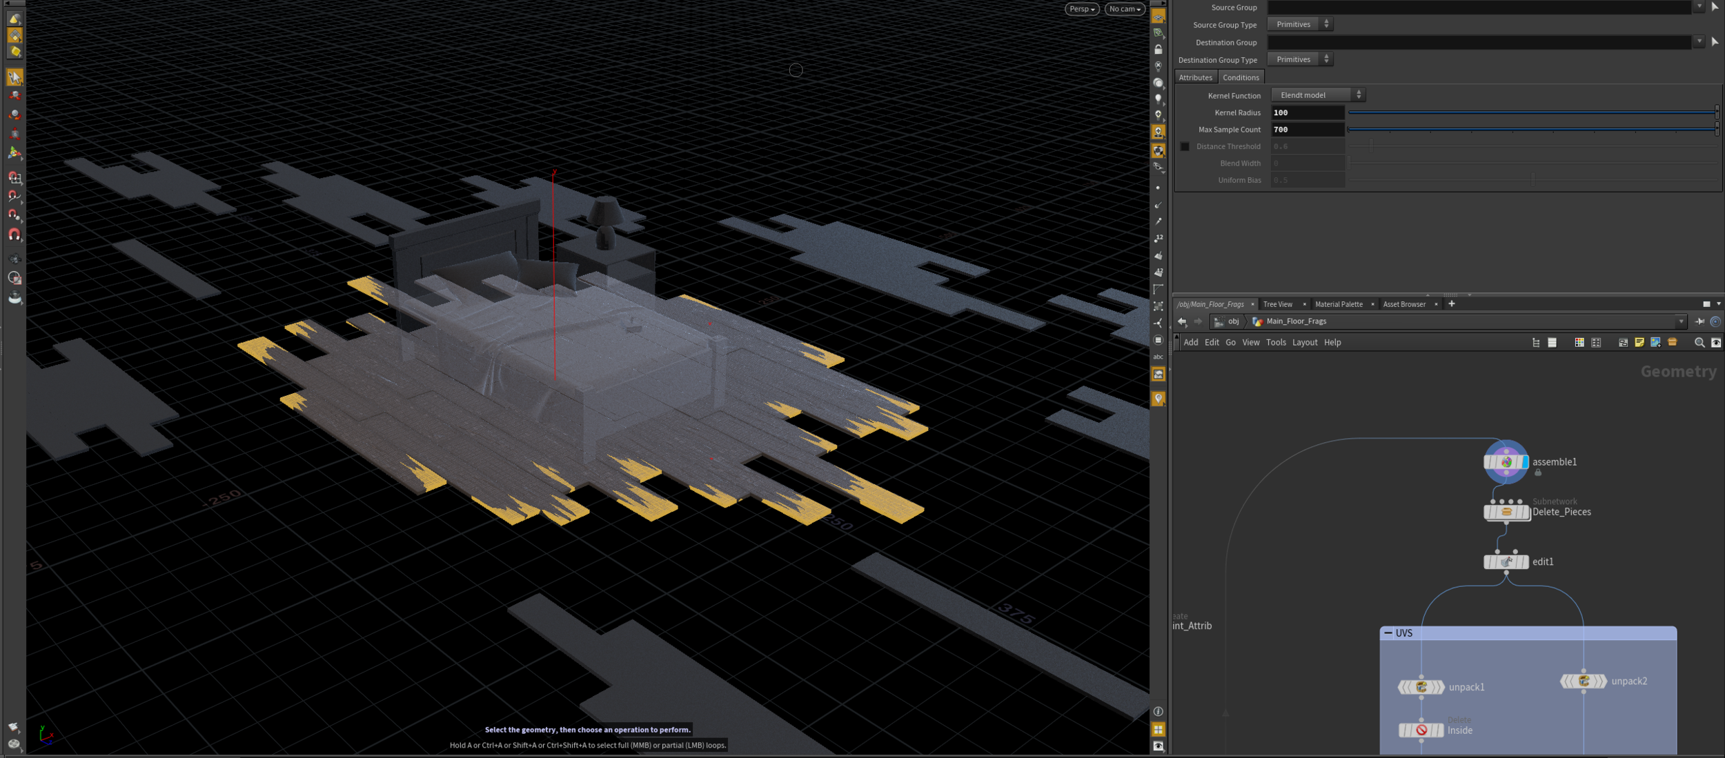Activate the Rotate tool in left toolbar
Screen dimensions: 1725x758
click(14, 114)
